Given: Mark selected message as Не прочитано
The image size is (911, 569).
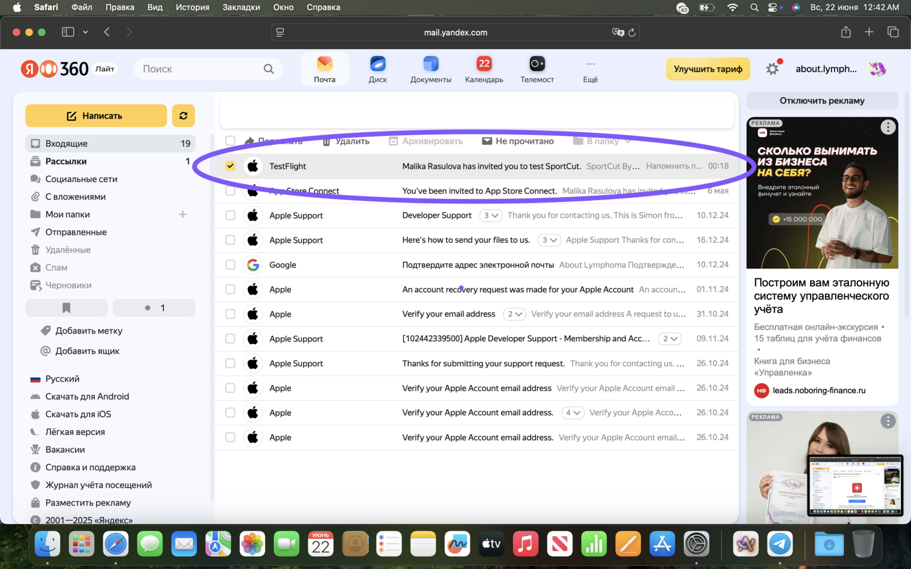Looking at the screenshot, I should pyautogui.click(x=518, y=141).
